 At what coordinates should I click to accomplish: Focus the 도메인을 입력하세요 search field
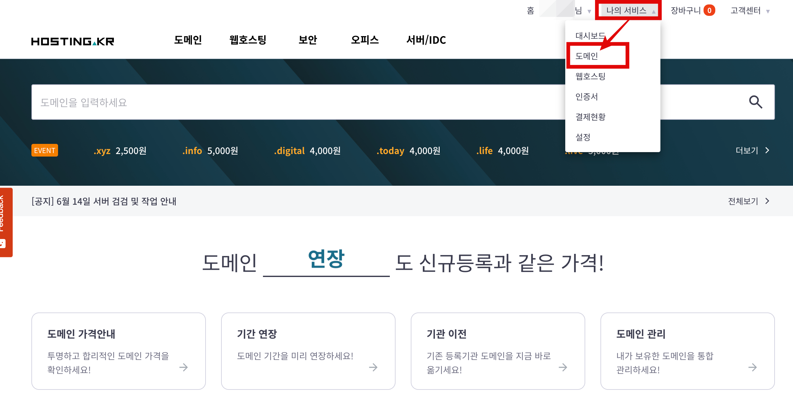(x=403, y=102)
